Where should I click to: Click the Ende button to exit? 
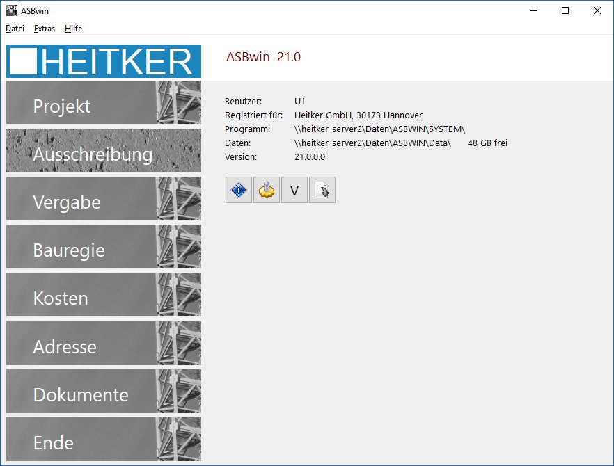103,440
